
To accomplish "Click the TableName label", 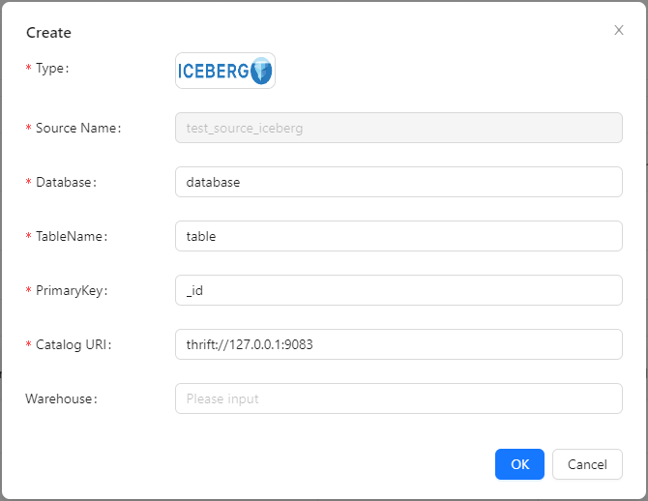I will pyautogui.click(x=72, y=237).
